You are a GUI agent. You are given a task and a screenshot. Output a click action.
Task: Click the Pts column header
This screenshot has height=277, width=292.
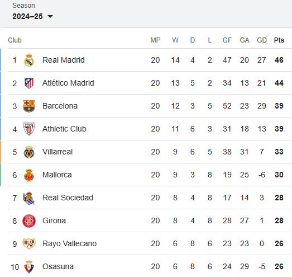(x=279, y=40)
